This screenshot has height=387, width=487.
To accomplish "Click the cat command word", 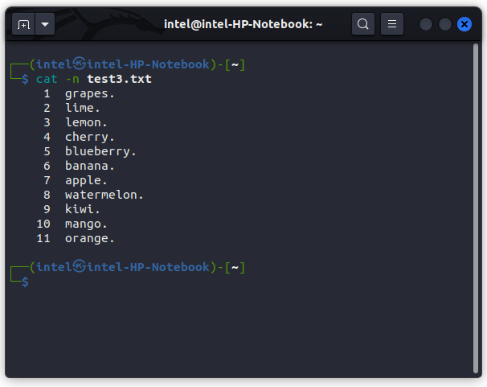I will (47, 79).
